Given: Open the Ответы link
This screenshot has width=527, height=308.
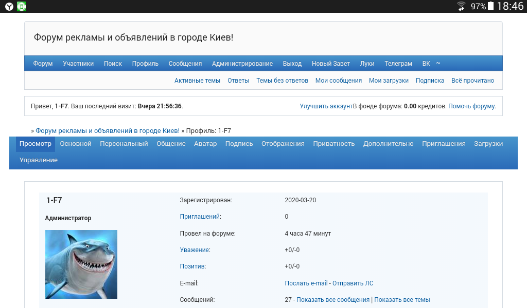Looking at the screenshot, I should (238, 81).
